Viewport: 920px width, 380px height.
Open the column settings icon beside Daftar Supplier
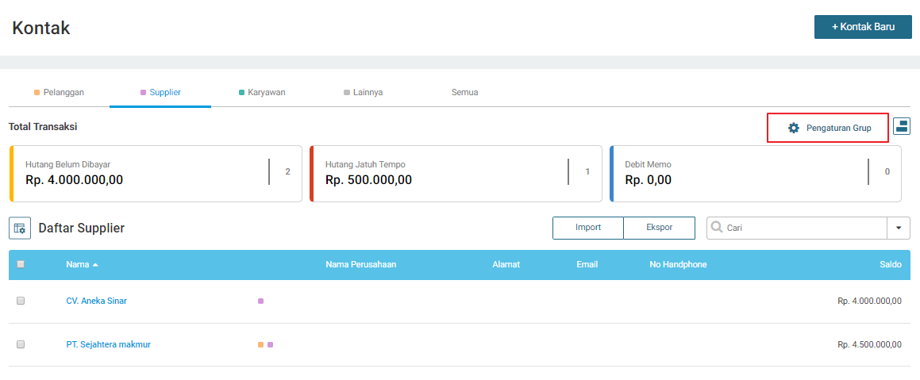point(20,228)
